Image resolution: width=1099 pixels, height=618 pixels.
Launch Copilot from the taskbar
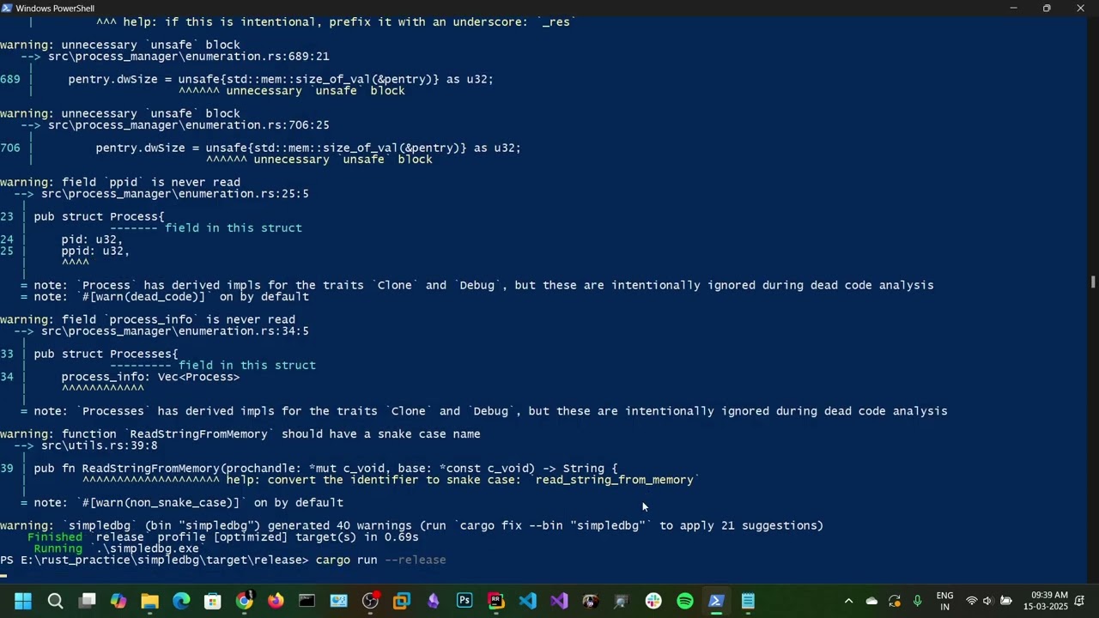118,601
